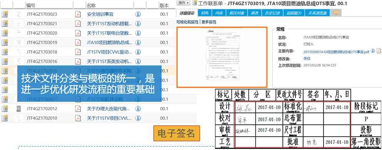Sort list by 编号 column header

coord(30,5)
